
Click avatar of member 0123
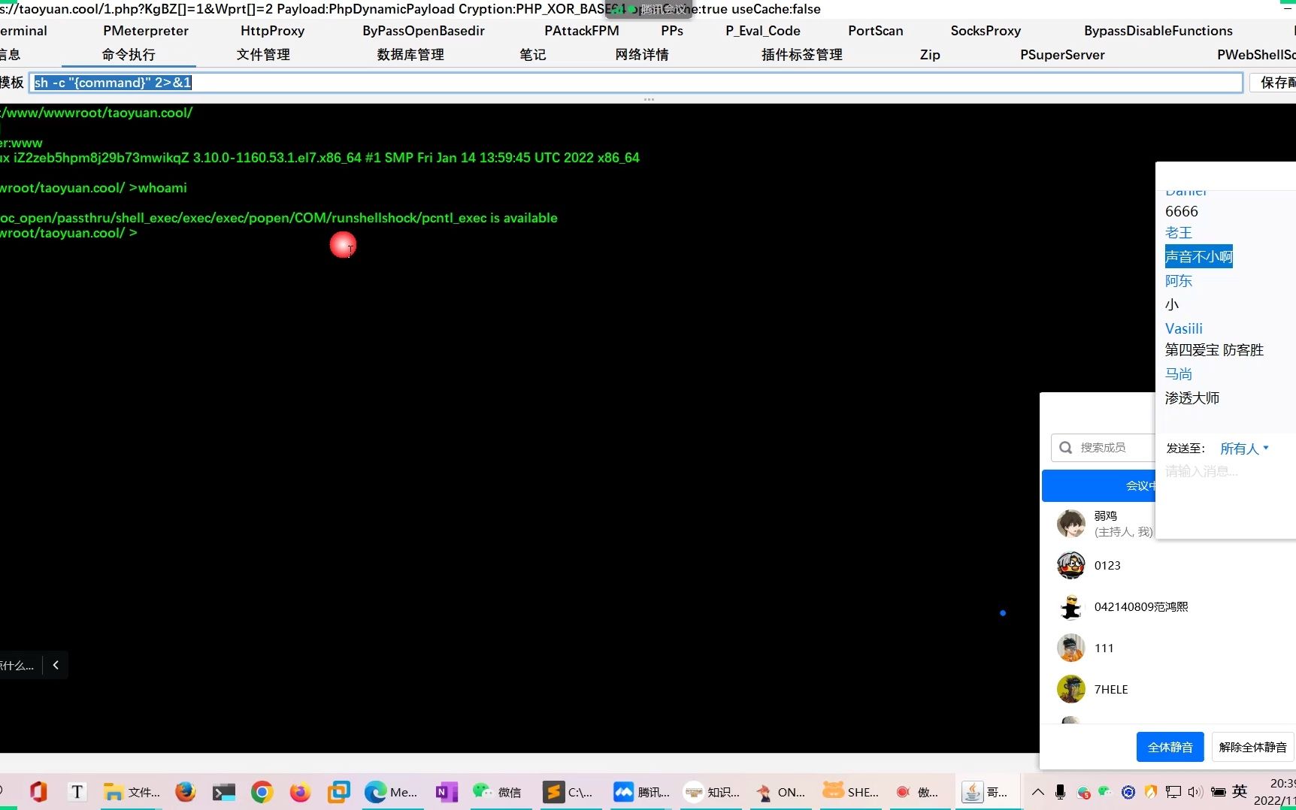1070,565
